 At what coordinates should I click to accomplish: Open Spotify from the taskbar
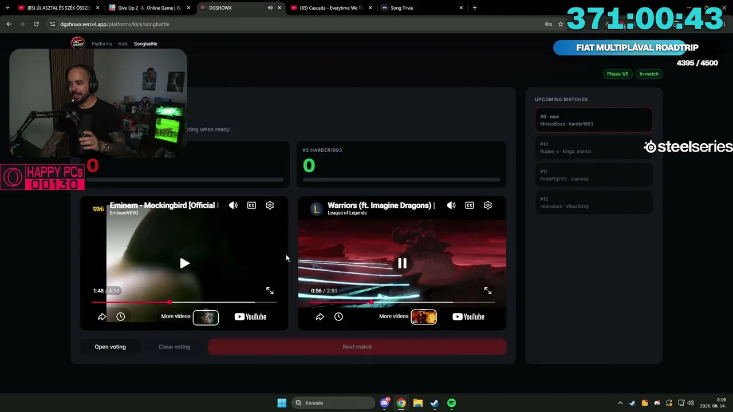click(451, 403)
